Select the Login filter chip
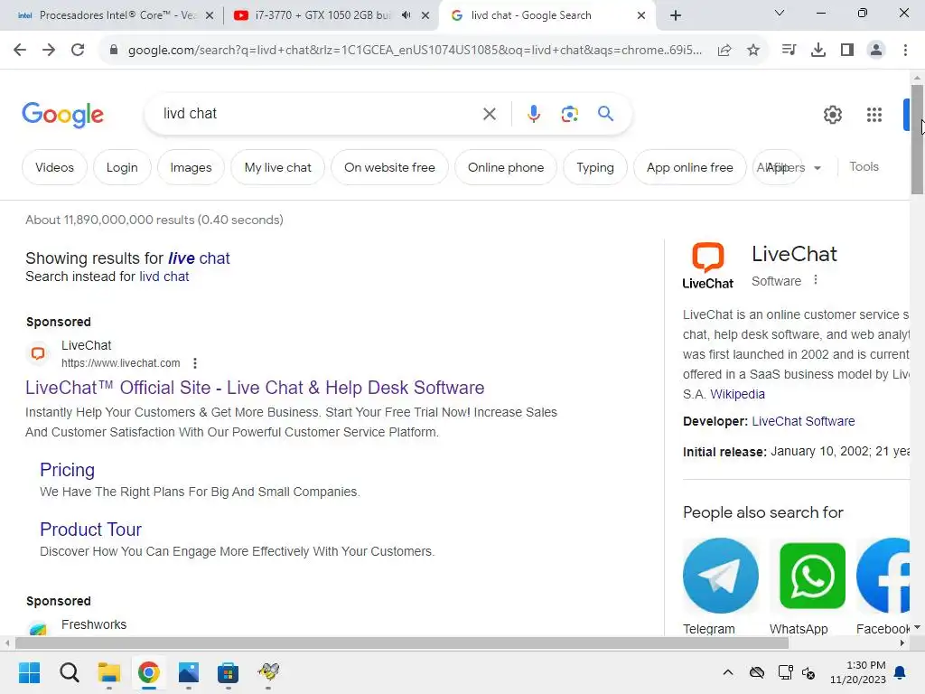 pos(122,167)
